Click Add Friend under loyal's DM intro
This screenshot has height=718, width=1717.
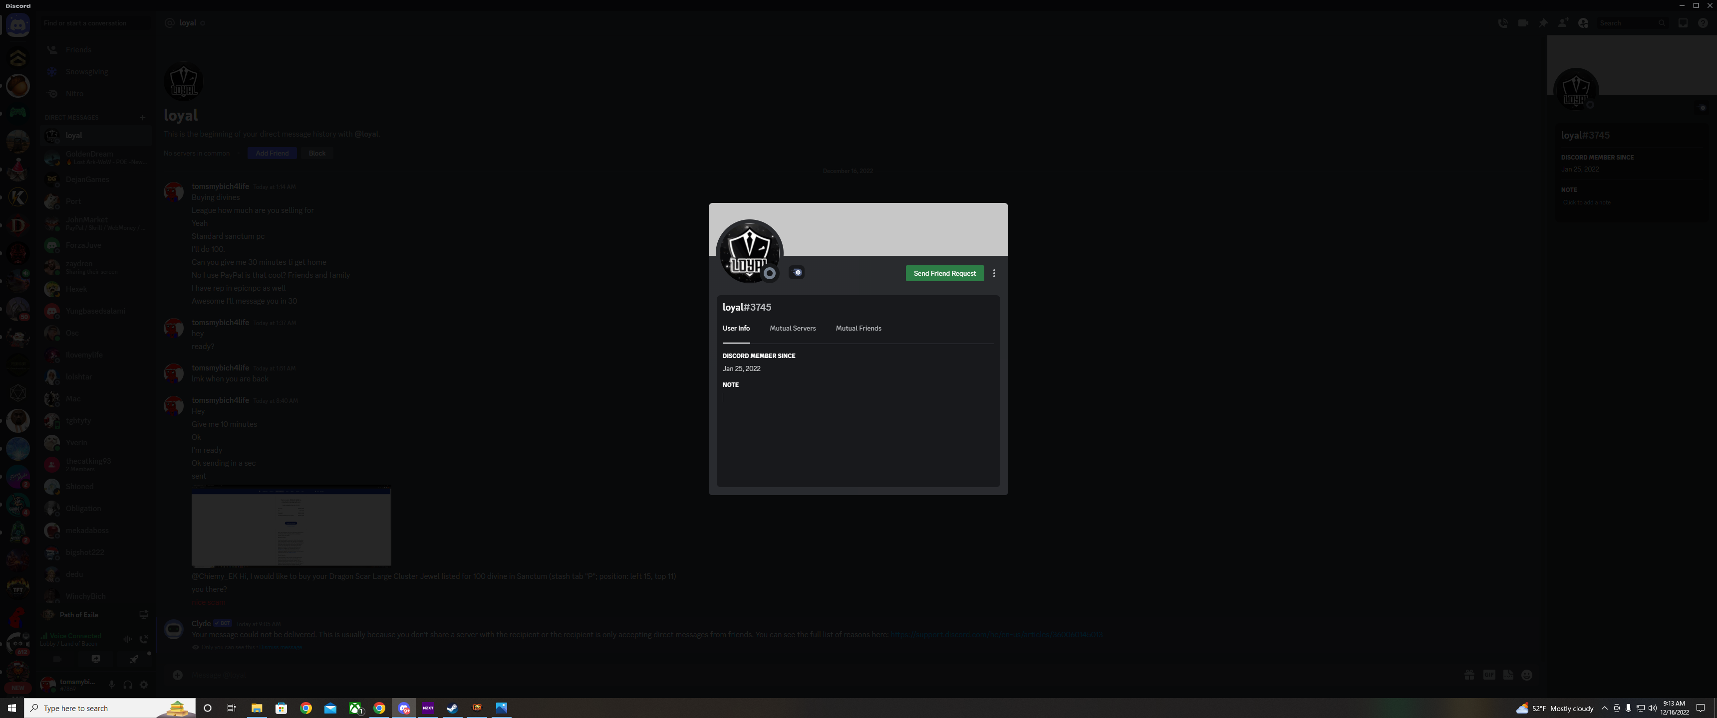pyautogui.click(x=272, y=153)
